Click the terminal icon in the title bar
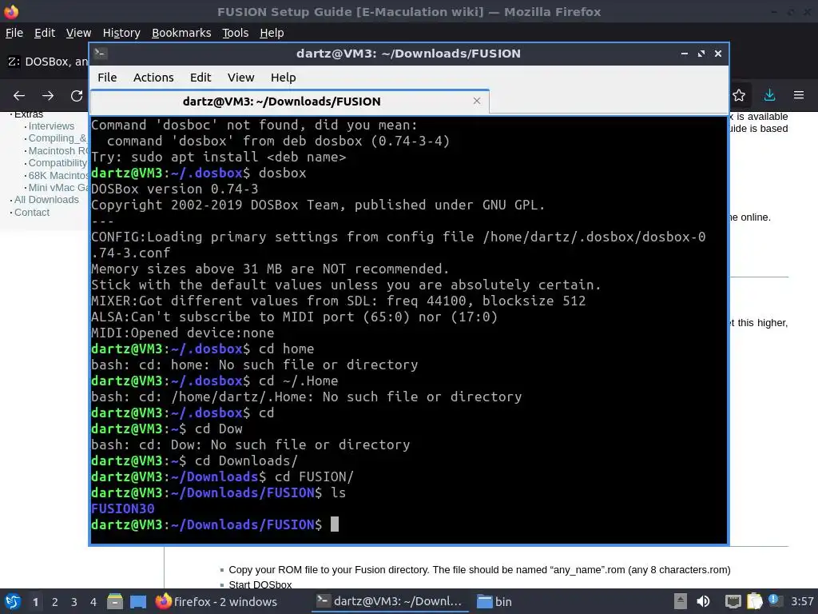The width and height of the screenshot is (818, 614). pyautogui.click(x=101, y=54)
